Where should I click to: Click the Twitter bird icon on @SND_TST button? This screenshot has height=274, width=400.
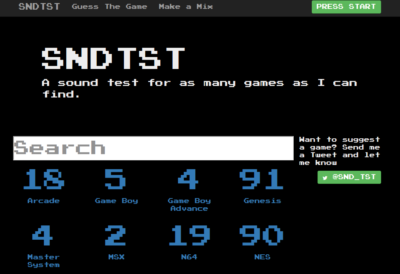pyautogui.click(x=325, y=178)
